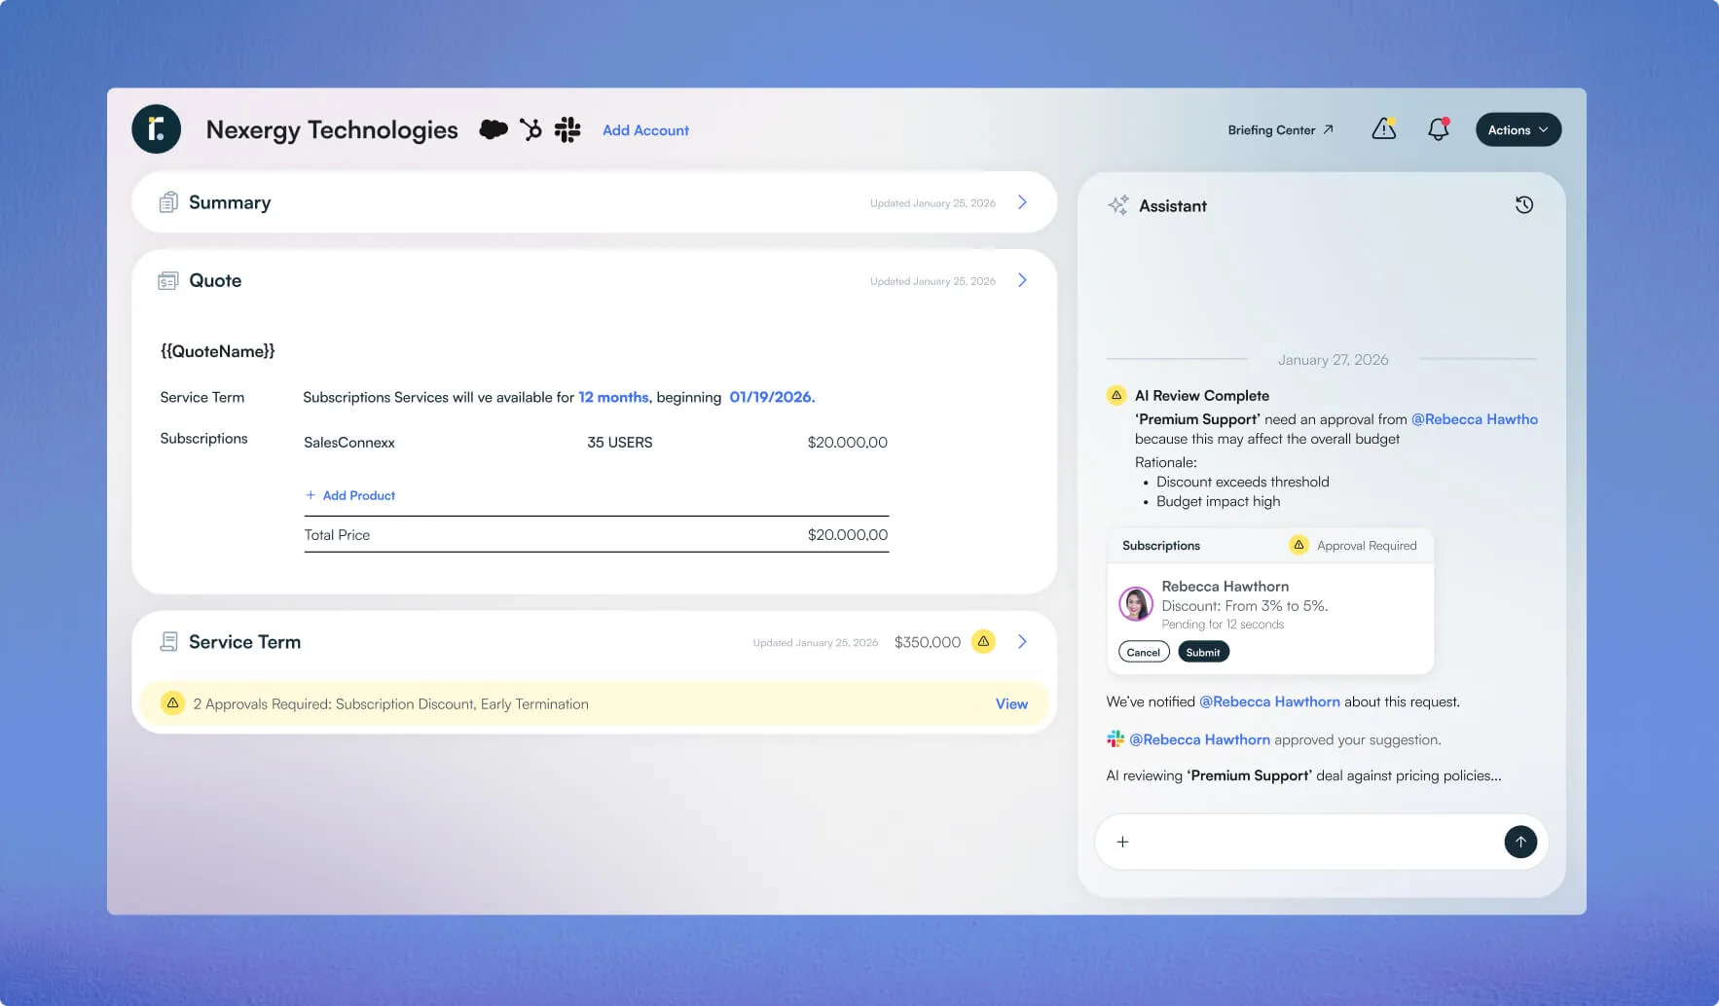Expand the Service Term section chevron
The image size is (1719, 1006).
click(x=1022, y=642)
